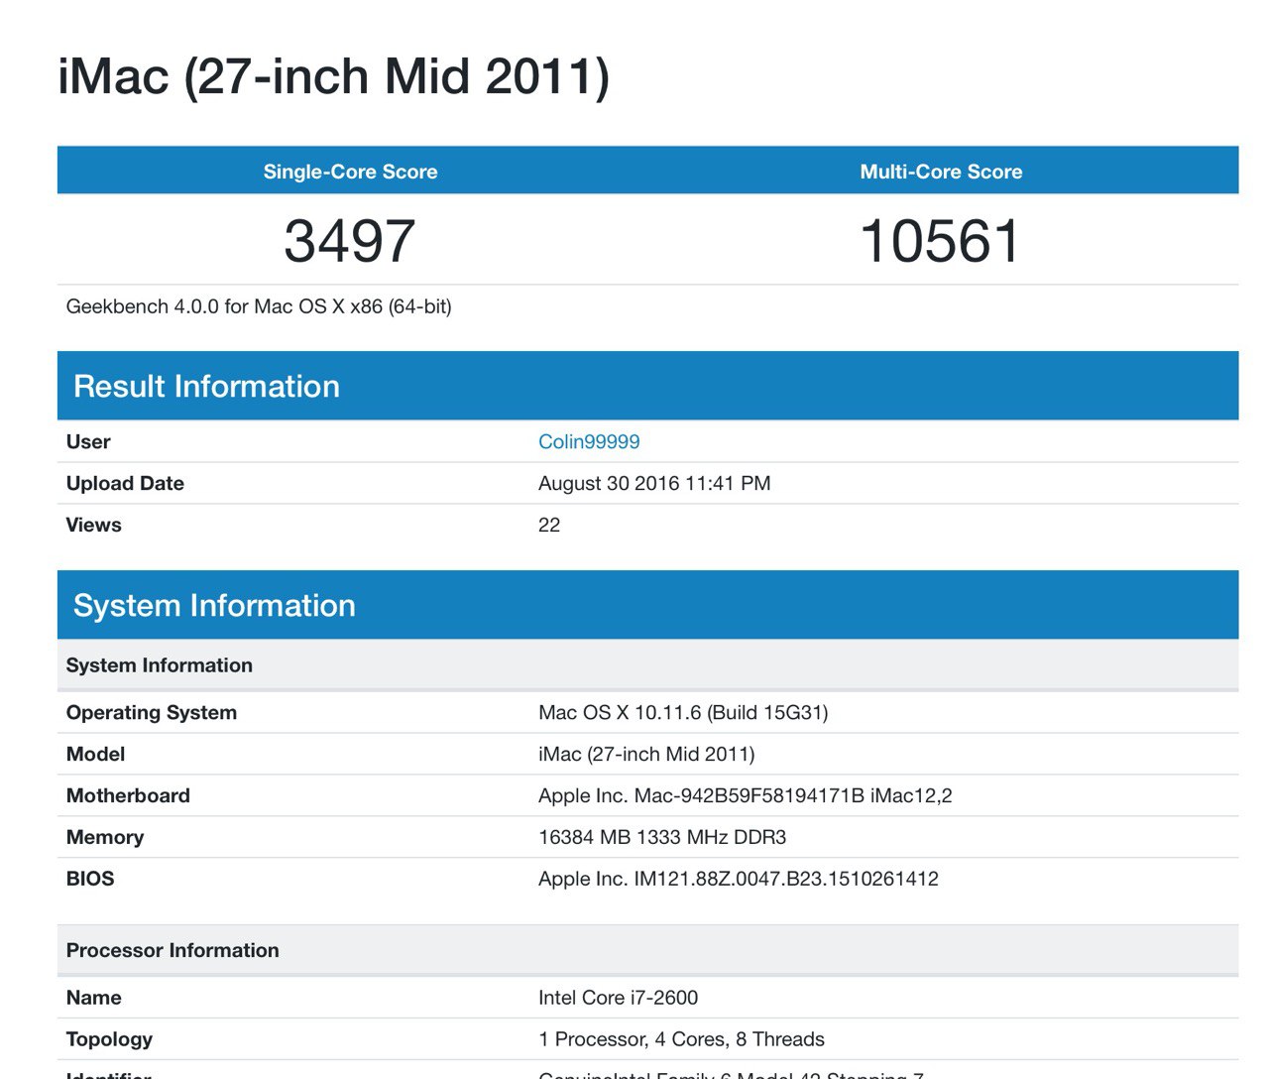Click the Result Information section header

[647, 386]
